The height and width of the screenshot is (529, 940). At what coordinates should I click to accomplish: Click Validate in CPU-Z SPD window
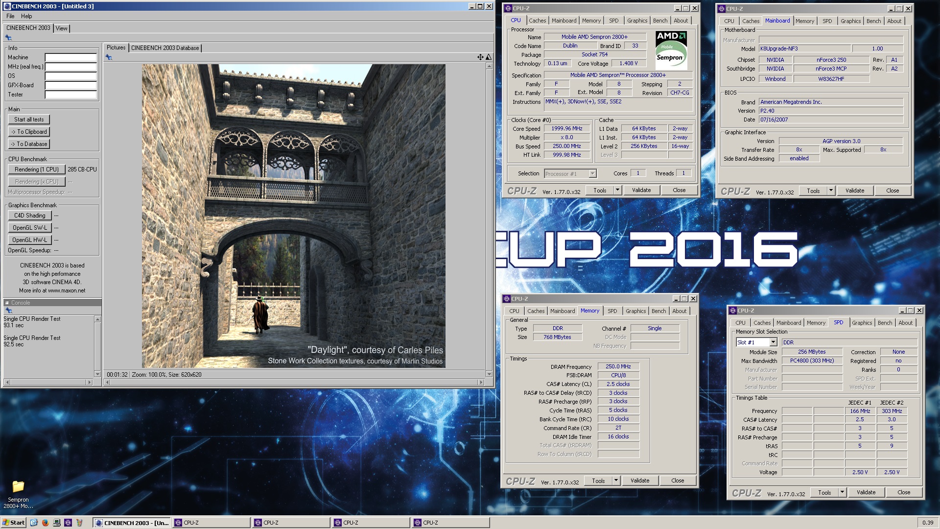tap(866, 492)
